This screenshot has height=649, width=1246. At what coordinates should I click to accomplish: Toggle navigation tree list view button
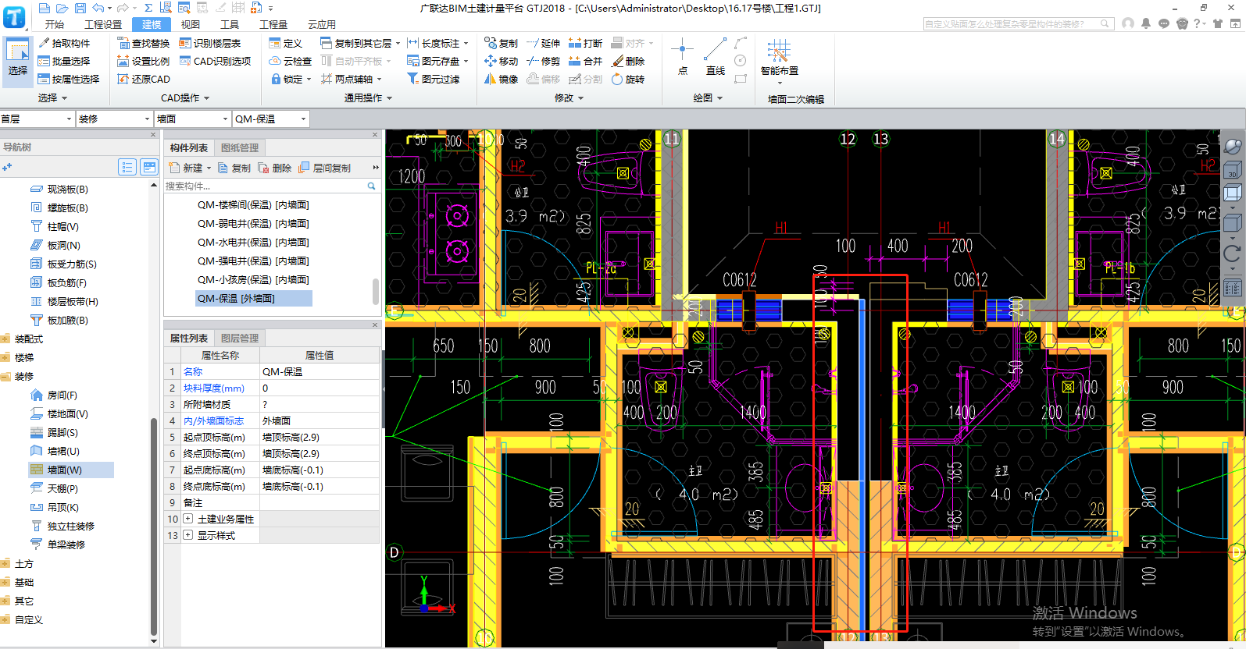pyautogui.click(x=127, y=167)
